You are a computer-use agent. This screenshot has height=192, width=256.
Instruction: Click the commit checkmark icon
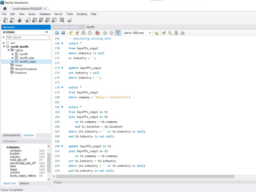(x=105, y=33)
